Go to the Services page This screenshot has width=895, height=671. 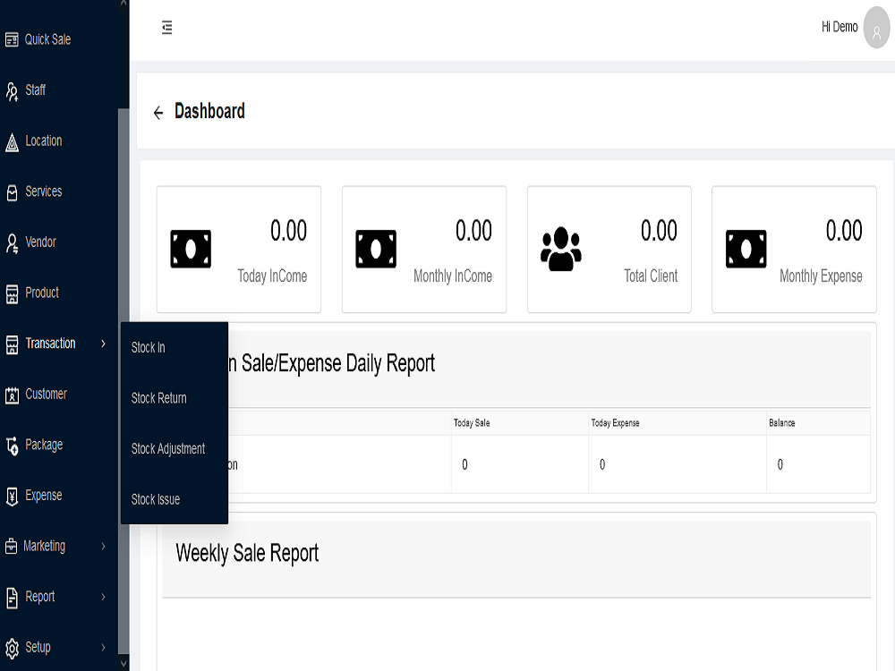pos(44,191)
